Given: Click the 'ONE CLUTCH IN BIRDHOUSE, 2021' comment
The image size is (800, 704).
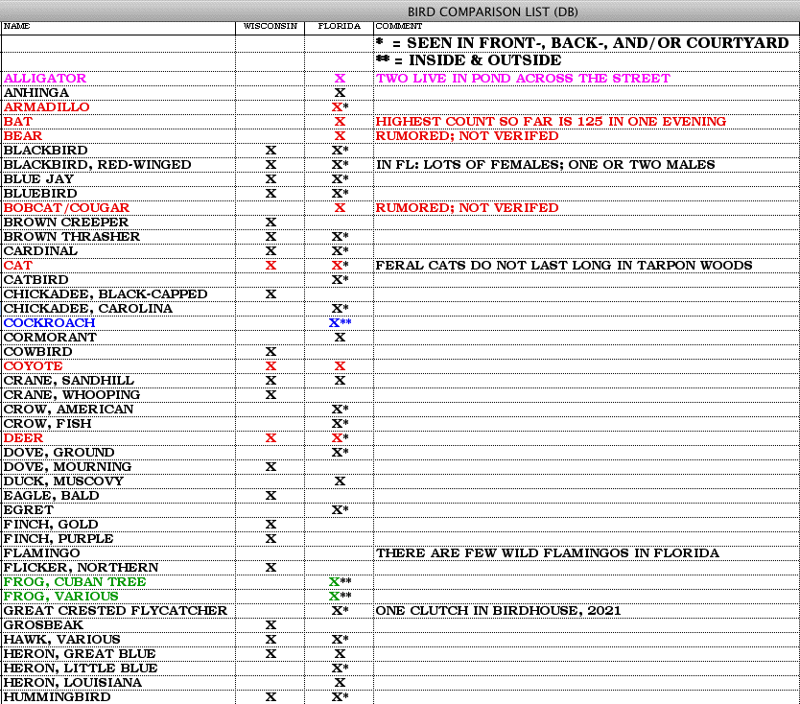Looking at the screenshot, I should pyautogui.click(x=498, y=611).
